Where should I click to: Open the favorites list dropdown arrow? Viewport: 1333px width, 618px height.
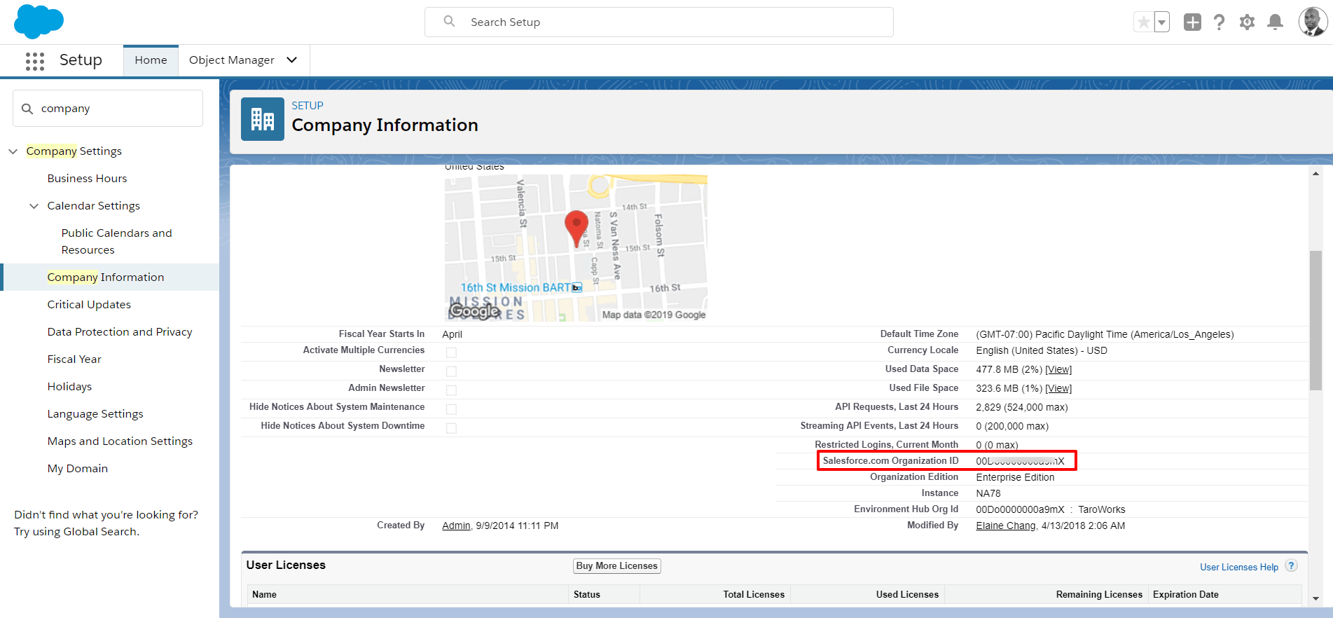pyautogui.click(x=1161, y=22)
